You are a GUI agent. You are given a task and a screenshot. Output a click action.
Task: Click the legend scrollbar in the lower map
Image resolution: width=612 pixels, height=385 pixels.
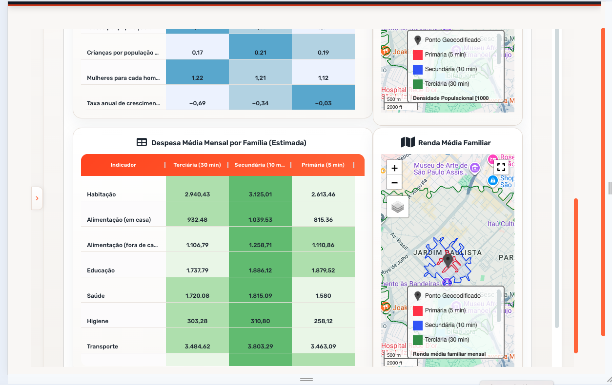499,305
